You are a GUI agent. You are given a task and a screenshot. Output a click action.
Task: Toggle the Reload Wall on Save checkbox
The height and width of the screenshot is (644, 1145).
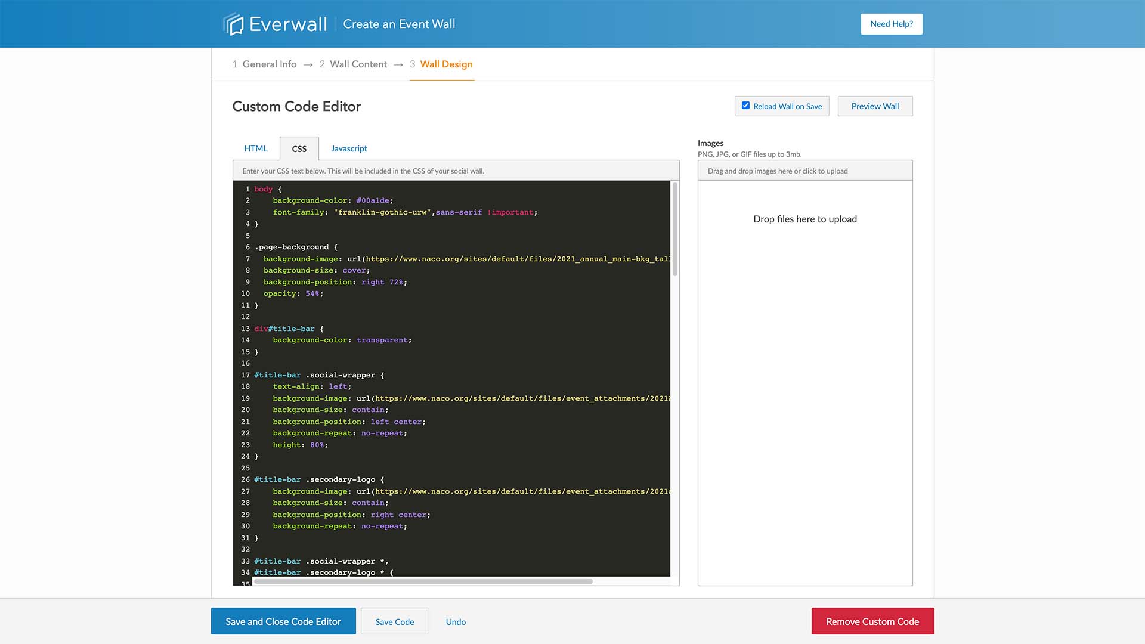tap(745, 104)
